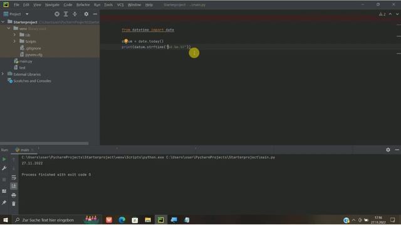Toggle scroll to end in console
The height and width of the screenshot is (225, 401).
pos(14,186)
